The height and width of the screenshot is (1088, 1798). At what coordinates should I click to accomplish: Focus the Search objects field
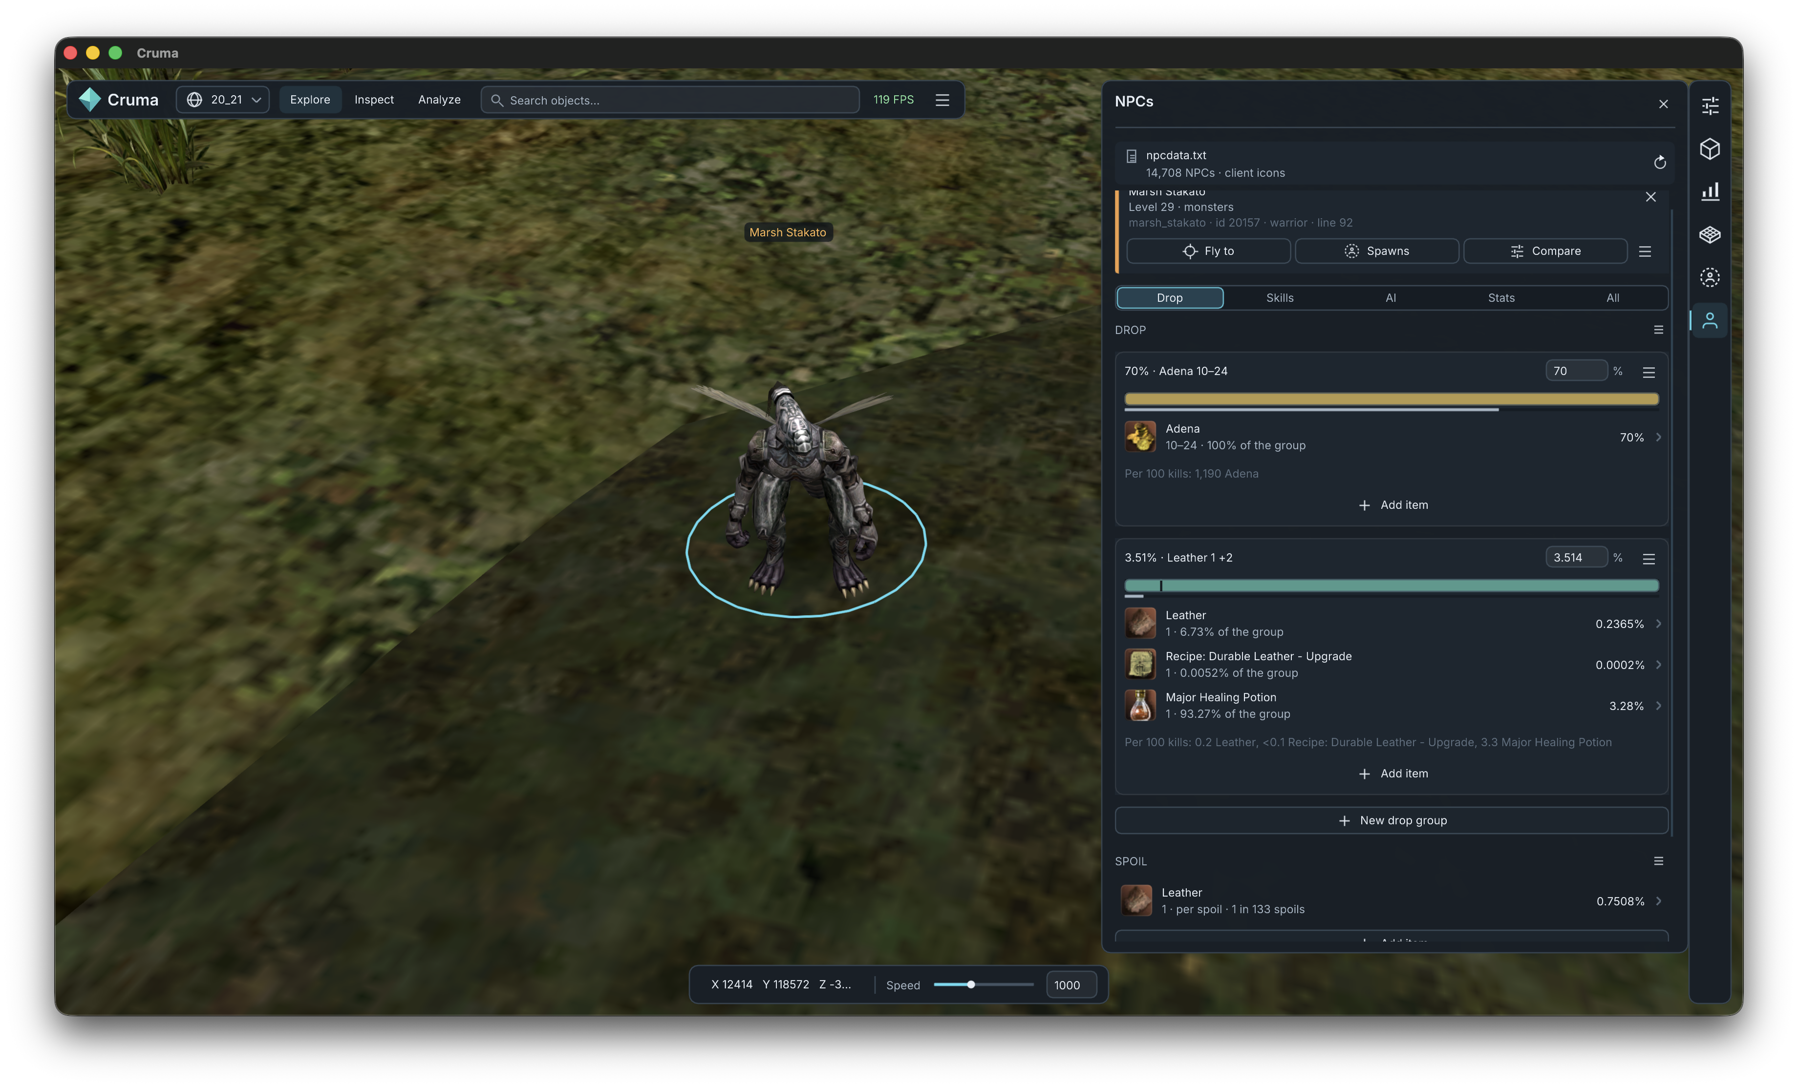670,100
